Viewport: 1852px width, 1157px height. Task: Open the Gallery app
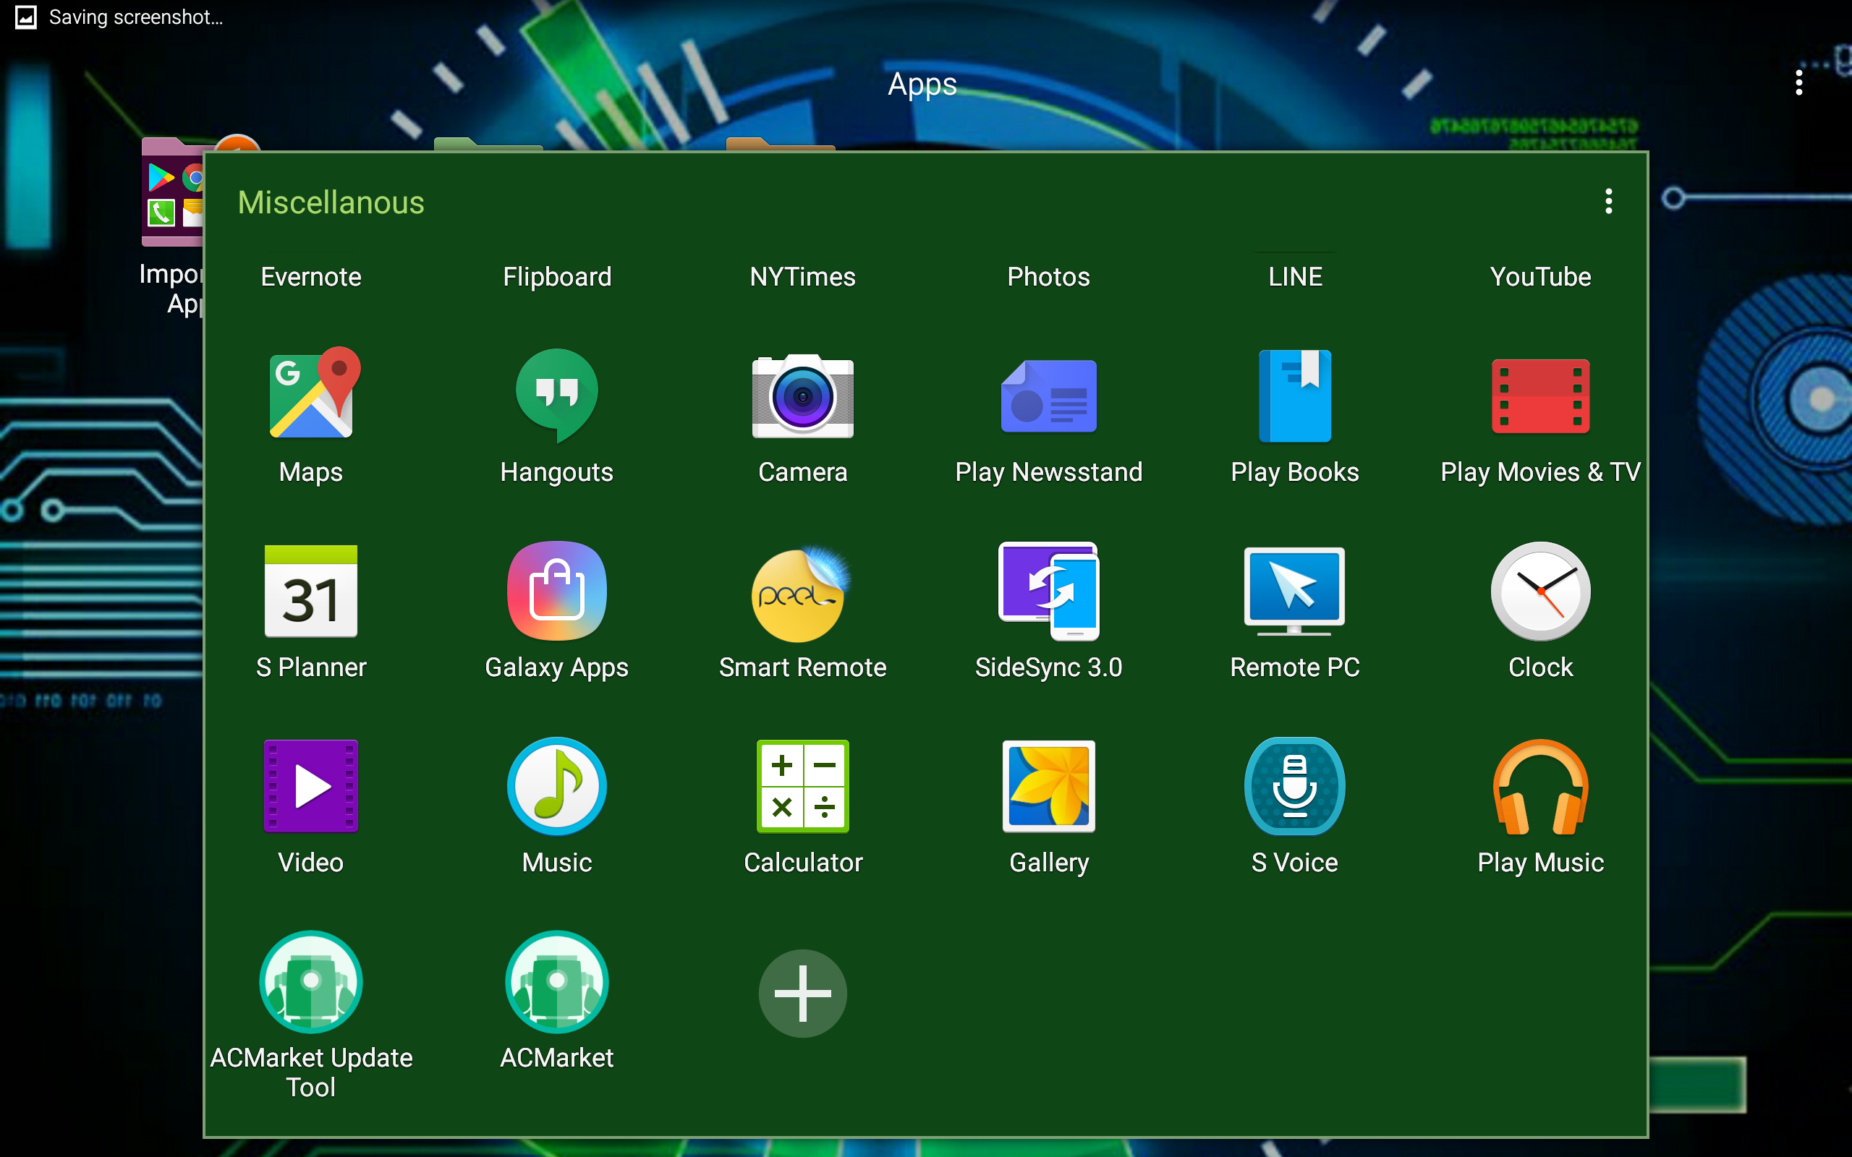point(1048,786)
